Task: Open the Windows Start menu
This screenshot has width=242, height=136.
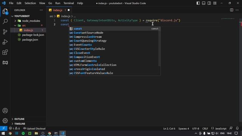Action: 3,133
